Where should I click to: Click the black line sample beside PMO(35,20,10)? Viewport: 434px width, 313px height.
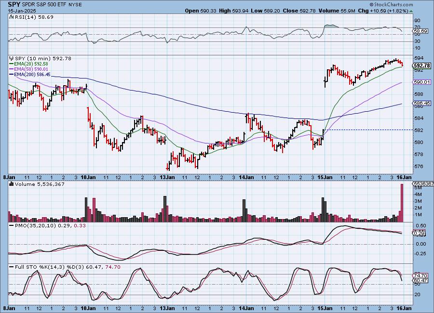[x=12, y=226]
